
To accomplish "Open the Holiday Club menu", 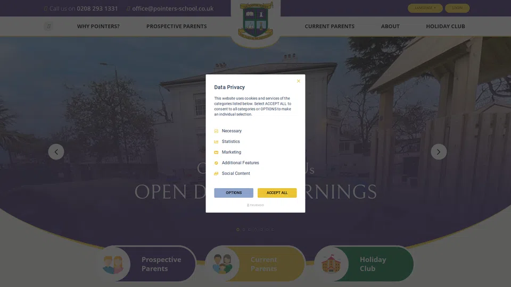I will point(445,27).
